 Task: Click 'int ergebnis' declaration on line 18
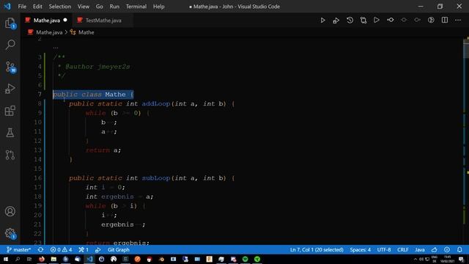110,197
